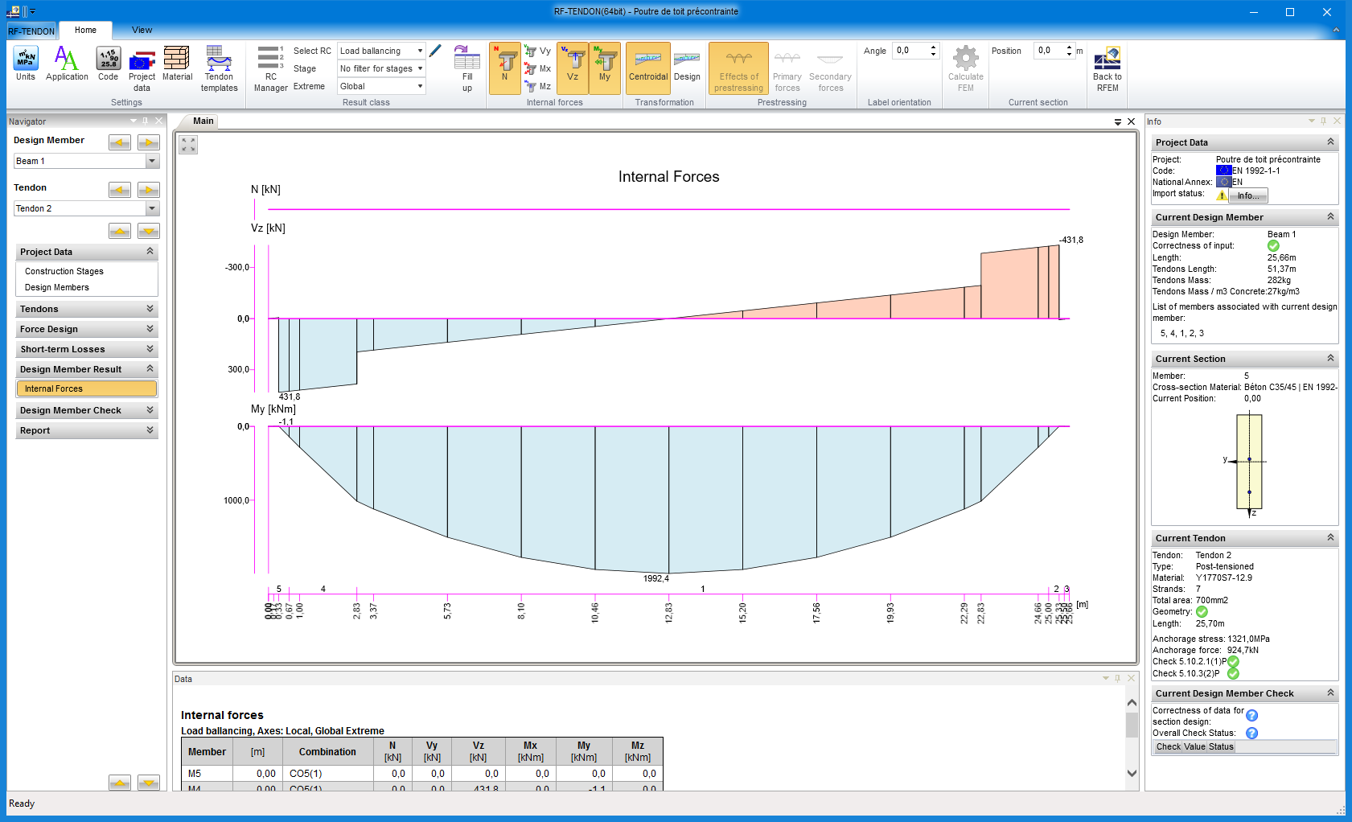Click the Angle input field
This screenshot has width=1352, height=822.
click(911, 51)
